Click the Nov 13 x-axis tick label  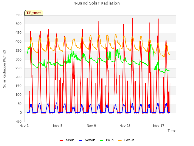(125, 126)
